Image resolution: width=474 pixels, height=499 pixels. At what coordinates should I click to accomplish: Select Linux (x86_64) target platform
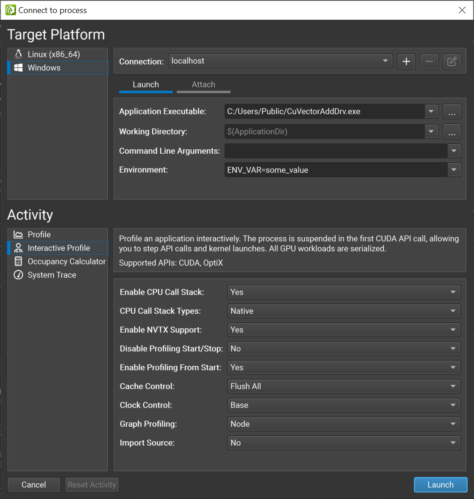[x=58, y=54]
